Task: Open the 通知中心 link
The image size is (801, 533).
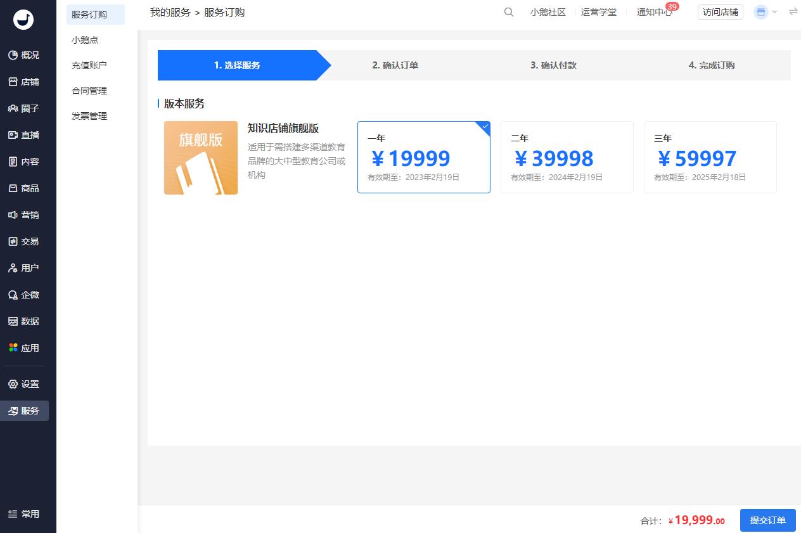Action: click(x=655, y=12)
